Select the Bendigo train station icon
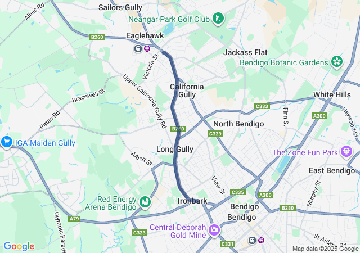The image size is (360, 253). [253, 241]
